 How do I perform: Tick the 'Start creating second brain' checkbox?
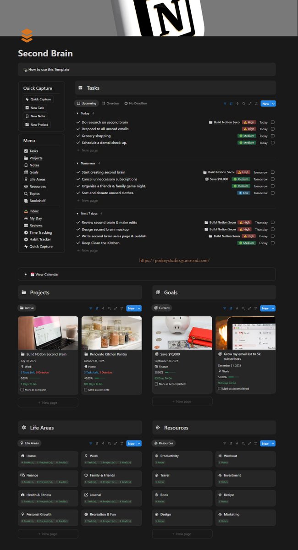tap(273, 172)
